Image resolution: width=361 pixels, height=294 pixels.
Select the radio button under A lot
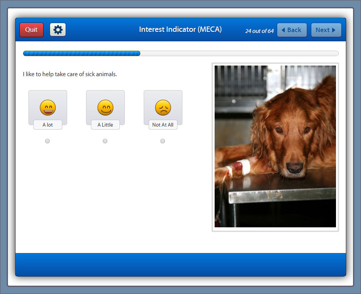[47, 141]
